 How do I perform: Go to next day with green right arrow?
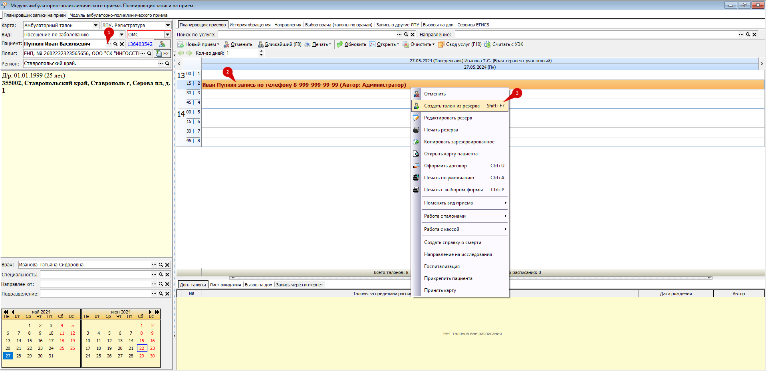tap(189, 53)
